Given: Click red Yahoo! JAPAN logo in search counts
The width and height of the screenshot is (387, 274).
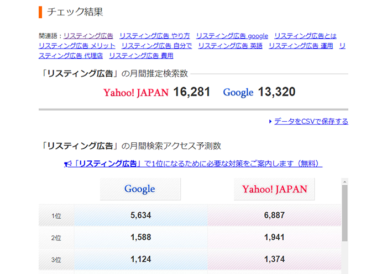Looking at the screenshot, I should coord(136,93).
